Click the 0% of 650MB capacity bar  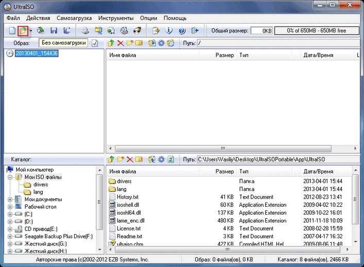pos(317,31)
